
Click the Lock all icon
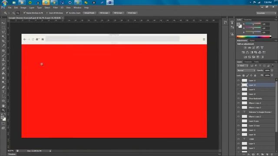tap(255, 75)
